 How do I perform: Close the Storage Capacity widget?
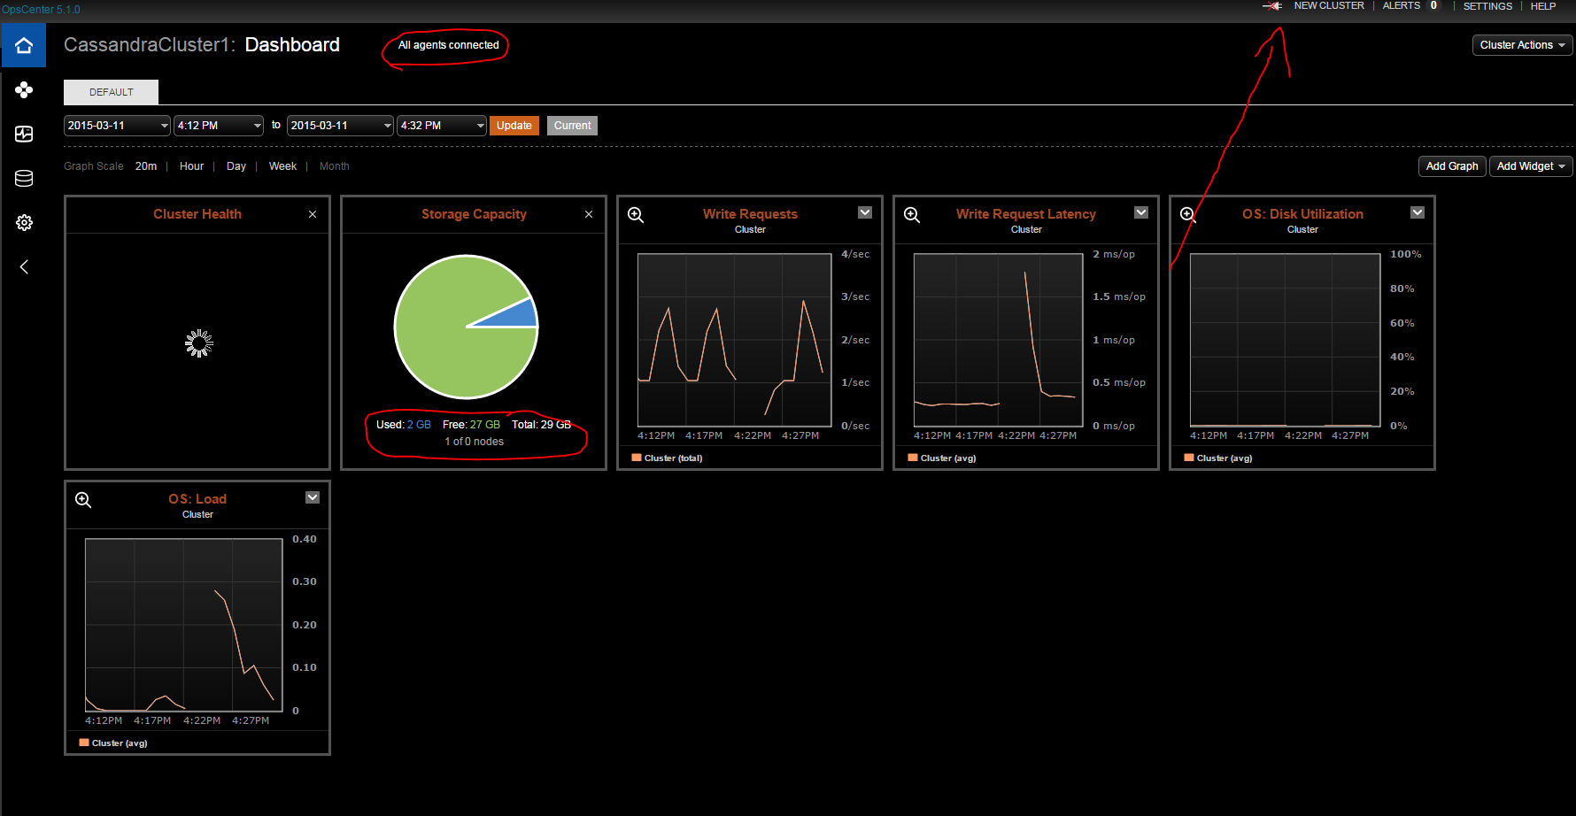tap(589, 214)
